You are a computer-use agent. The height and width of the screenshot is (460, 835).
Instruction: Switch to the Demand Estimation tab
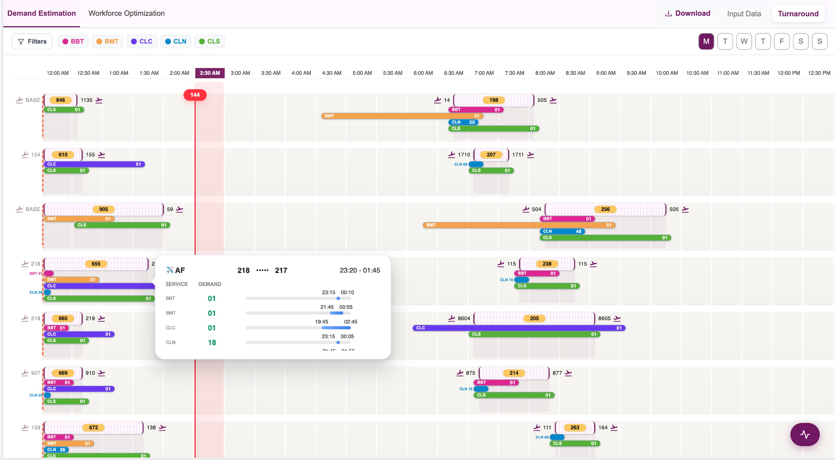42,13
